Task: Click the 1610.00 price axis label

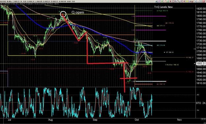Action: click(x=201, y=83)
